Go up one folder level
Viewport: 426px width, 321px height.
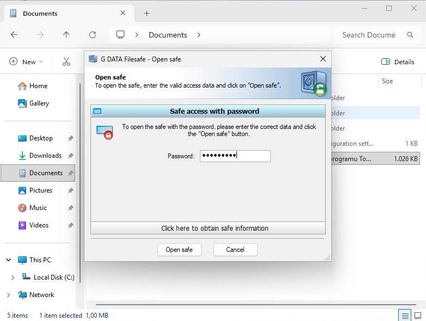pos(66,35)
